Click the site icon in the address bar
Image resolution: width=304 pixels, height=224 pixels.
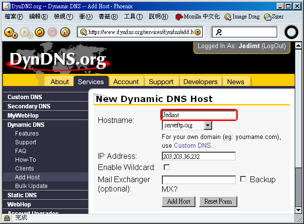click(x=84, y=32)
